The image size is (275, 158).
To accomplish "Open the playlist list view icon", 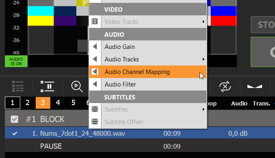I will pyautogui.click(x=18, y=86).
